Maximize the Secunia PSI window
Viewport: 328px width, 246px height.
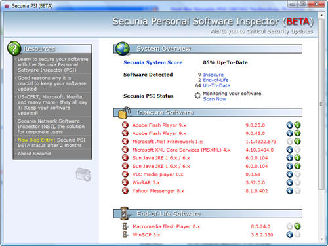303,4
